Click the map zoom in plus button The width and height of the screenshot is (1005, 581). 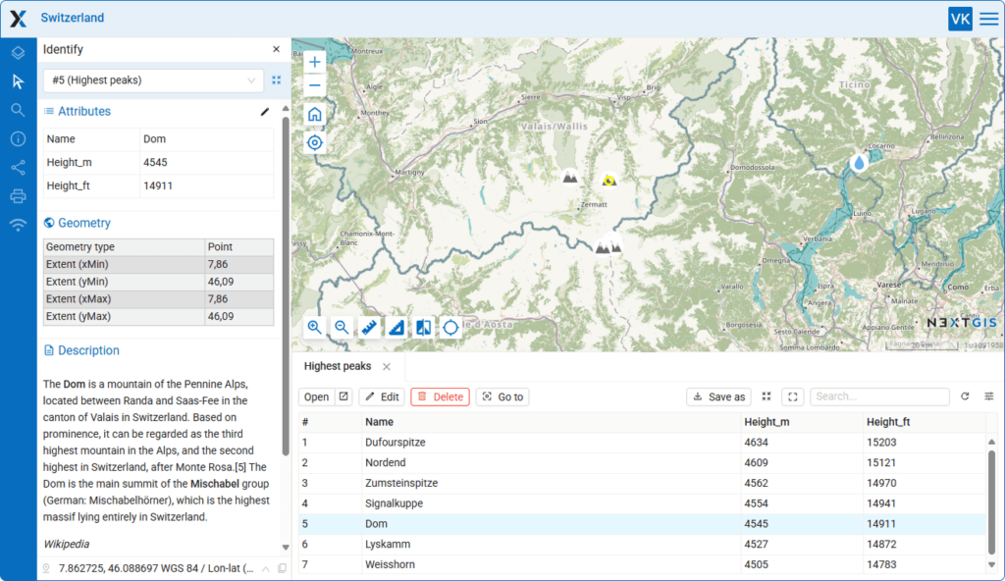click(315, 62)
